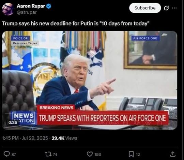Image resolution: width=184 pixels, height=160 pixels.
Task: Click the Aaron Rupar display name
Action: coord(31,6)
